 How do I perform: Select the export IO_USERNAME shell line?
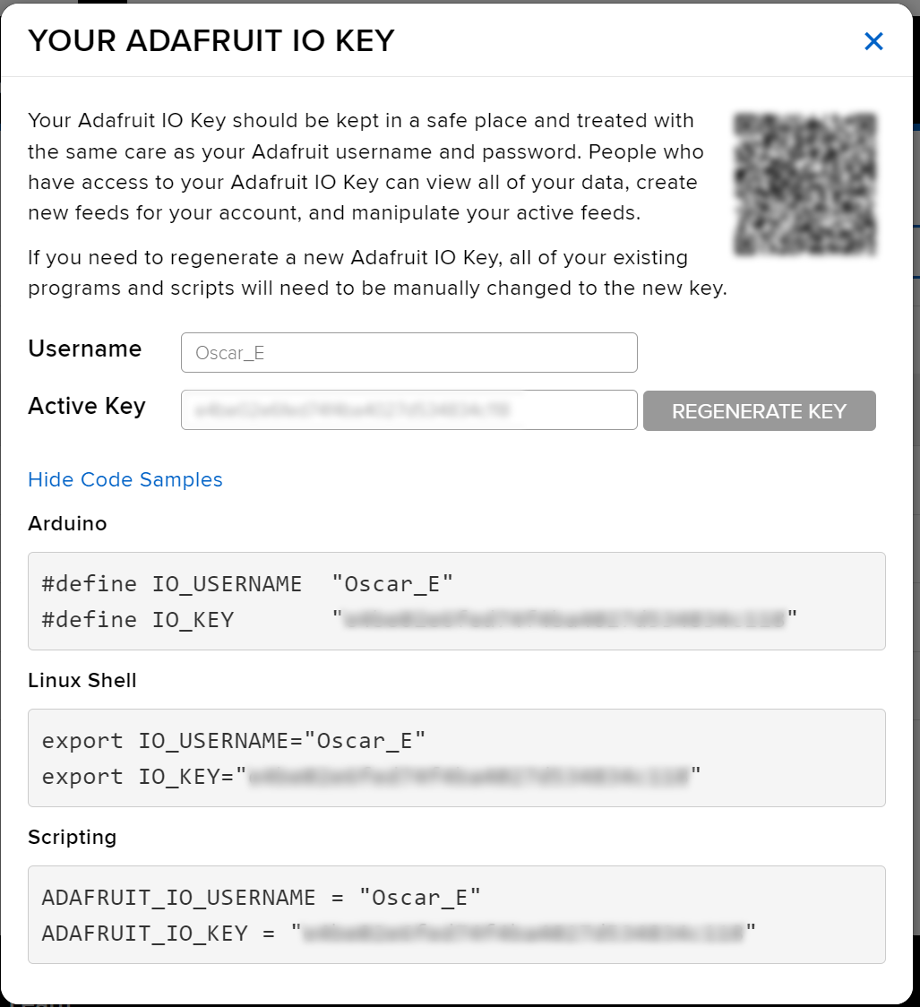(x=234, y=741)
